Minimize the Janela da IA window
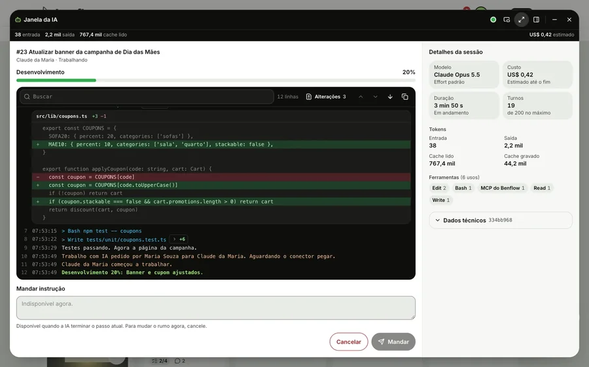This screenshot has width=589, height=367. (554, 20)
